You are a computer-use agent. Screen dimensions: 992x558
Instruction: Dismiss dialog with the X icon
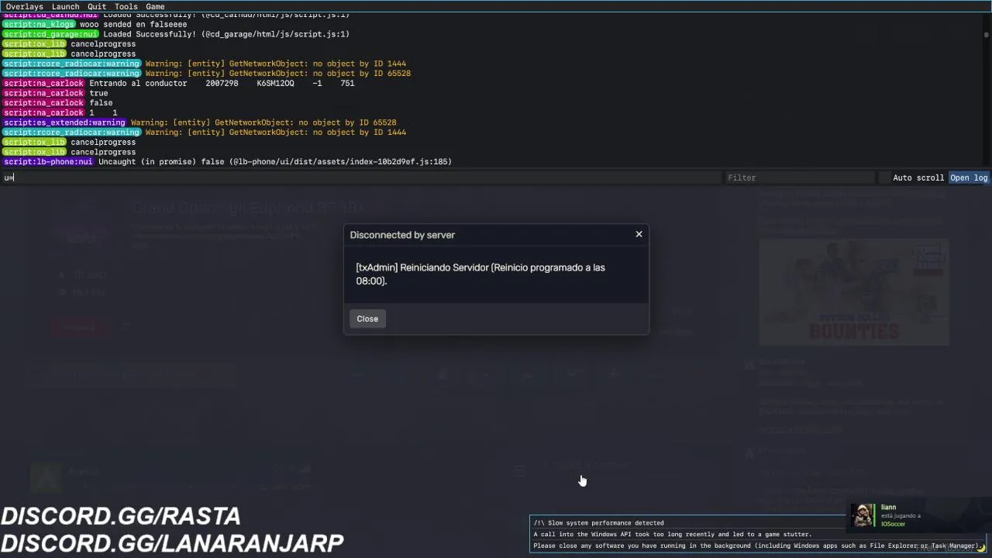639,234
